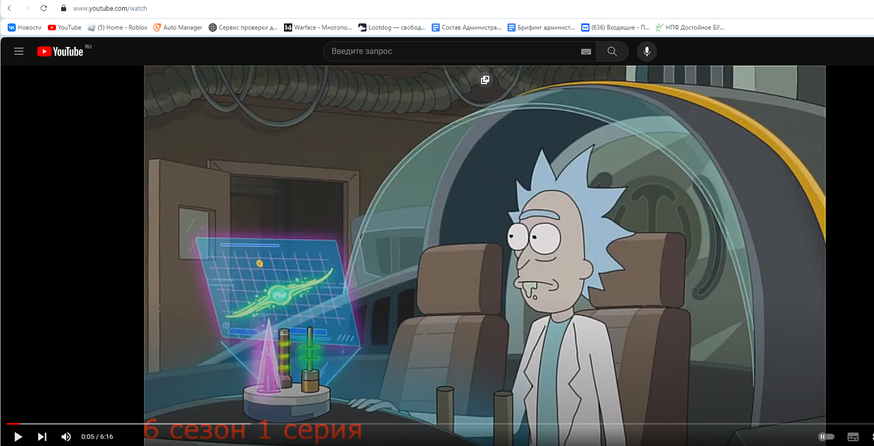
Task: Open the НПФ Достойное БУ... bookmark
Action: (x=690, y=27)
